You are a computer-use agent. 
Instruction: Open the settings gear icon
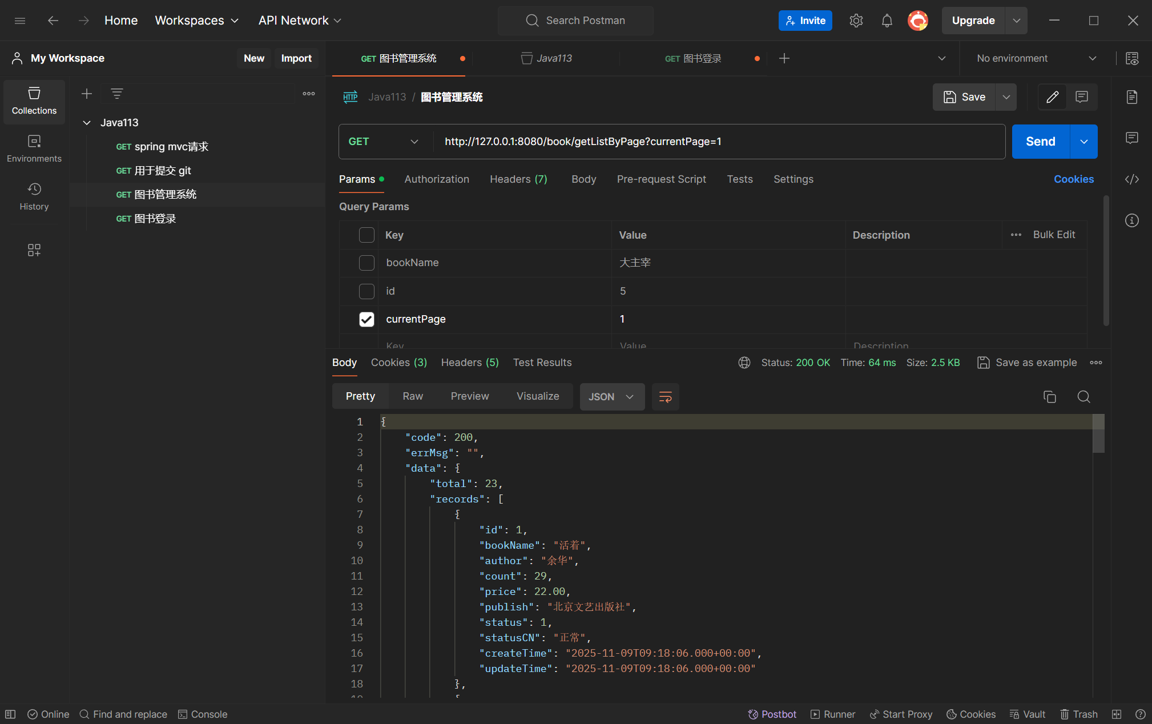tap(856, 21)
